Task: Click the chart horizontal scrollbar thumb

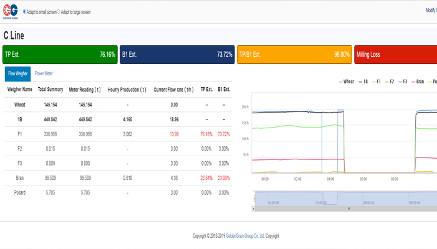Action: point(348,209)
